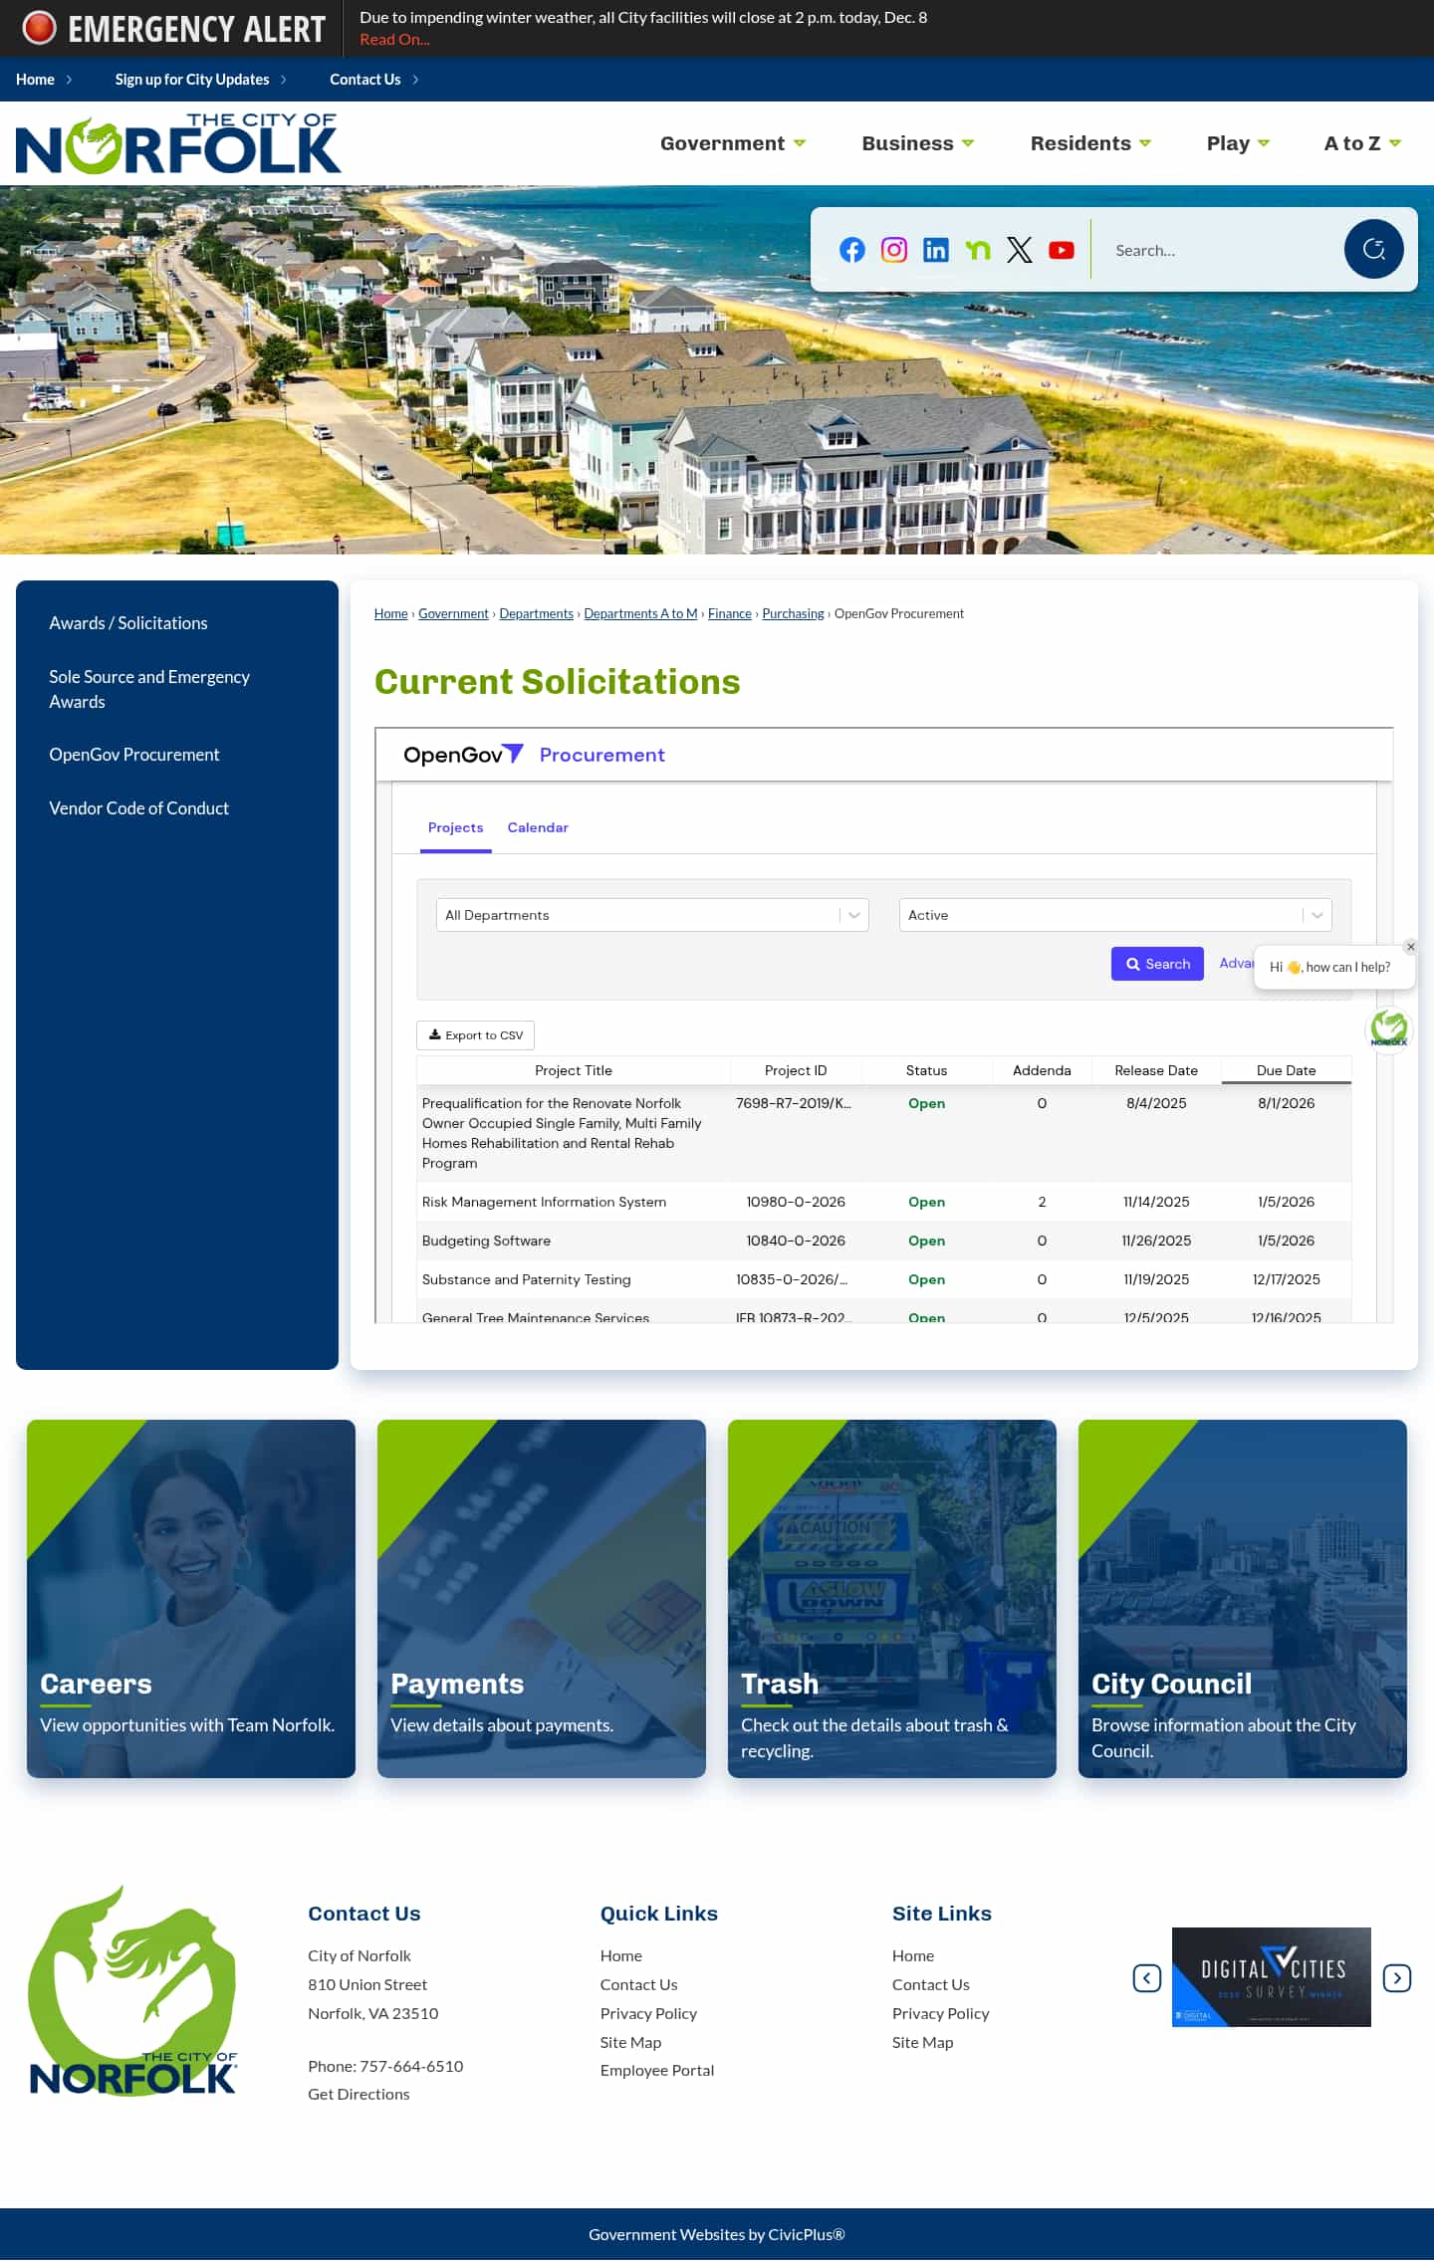1434x2263 pixels.
Task: Click the footer Norfolk mermaid logo
Action: pyautogui.click(x=133, y=1990)
